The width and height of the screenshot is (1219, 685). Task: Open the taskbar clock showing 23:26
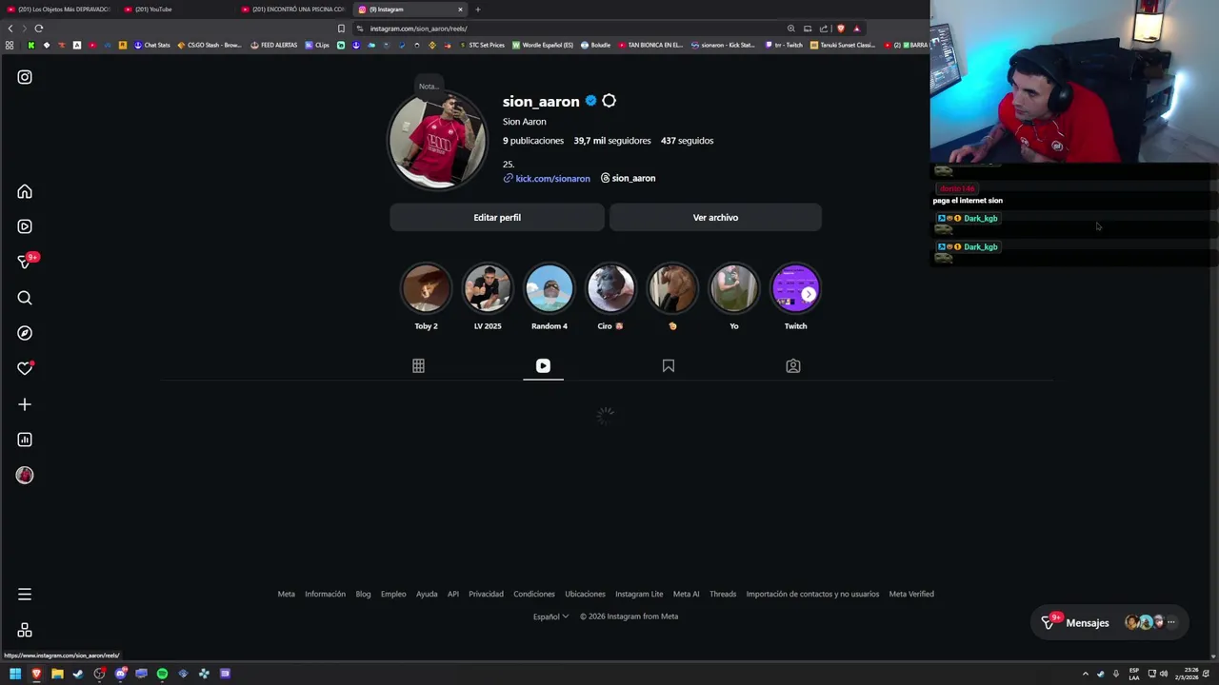[1187, 674]
